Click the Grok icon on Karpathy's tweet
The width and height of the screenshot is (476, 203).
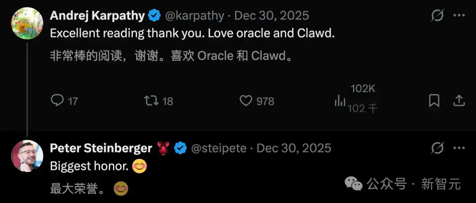coord(438,15)
